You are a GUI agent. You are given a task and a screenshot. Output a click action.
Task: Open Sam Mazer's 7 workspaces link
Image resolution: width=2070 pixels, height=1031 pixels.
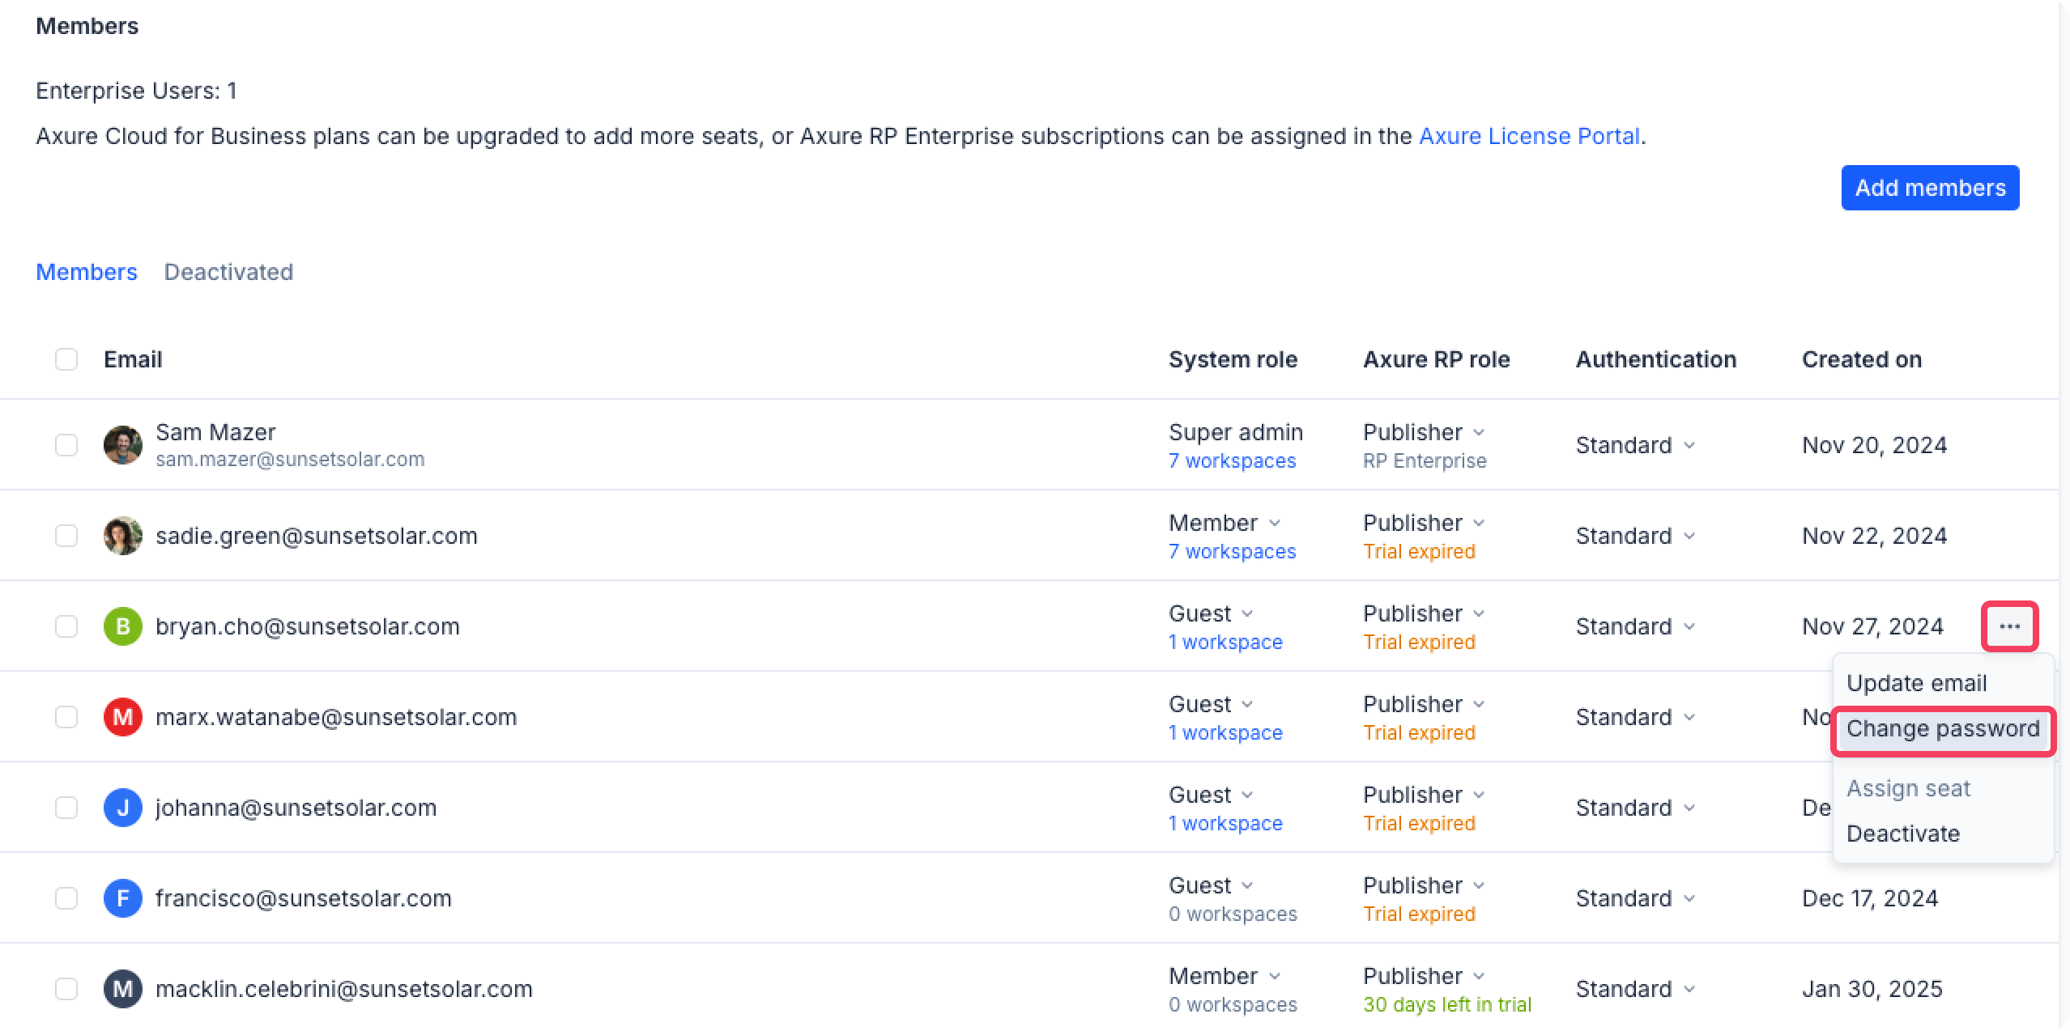(x=1232, y=460)
